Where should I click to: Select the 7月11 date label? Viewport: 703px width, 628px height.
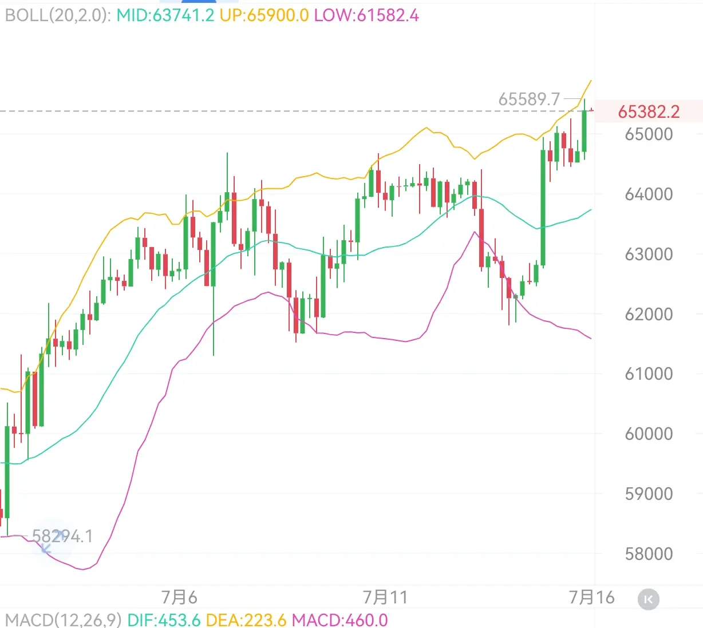point(385,598)
